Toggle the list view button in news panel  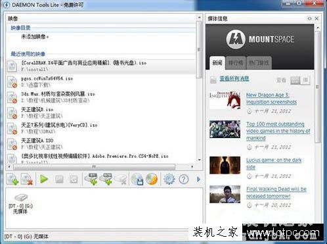coord(295,80)
